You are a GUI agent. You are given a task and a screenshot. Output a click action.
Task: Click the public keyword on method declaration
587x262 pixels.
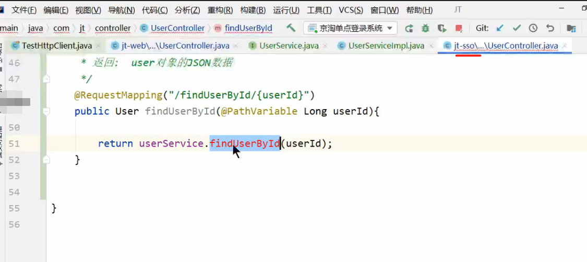(92, 111)
